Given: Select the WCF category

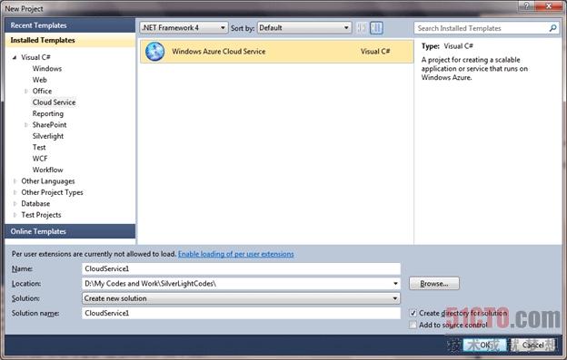Looking at the screenshot, I should [x=40, y=159].
